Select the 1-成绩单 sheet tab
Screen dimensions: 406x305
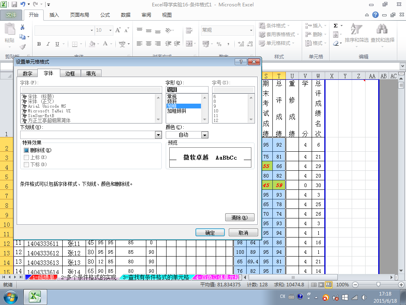click(x=43, y=277)
